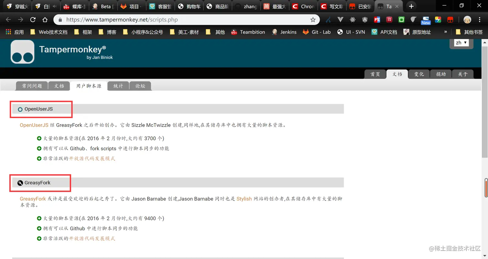Click the site lock icon in address bar

pyautogui.click(x=60, y=20)
